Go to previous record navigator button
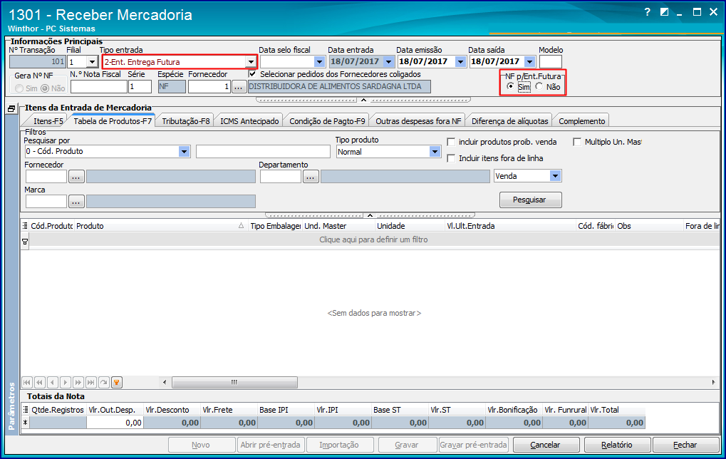This screenshot has height=459, width=726. pos(53,383)
